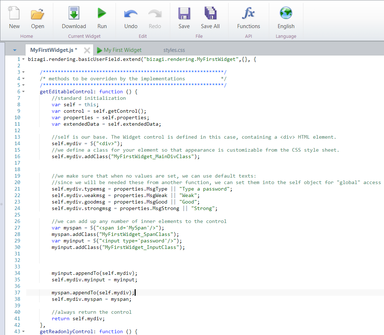Switch to the styles.css tab
Viewport: 384px width, 335px height.
pyautogui.click(x=174, y=50)
